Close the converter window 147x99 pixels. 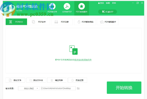click(x=142, y=3)
